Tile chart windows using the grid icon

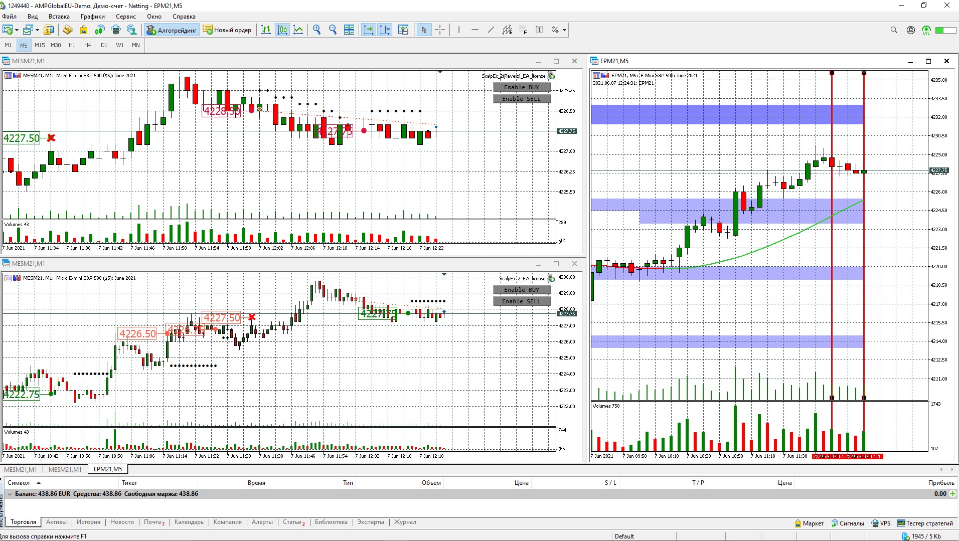[349, 30]
